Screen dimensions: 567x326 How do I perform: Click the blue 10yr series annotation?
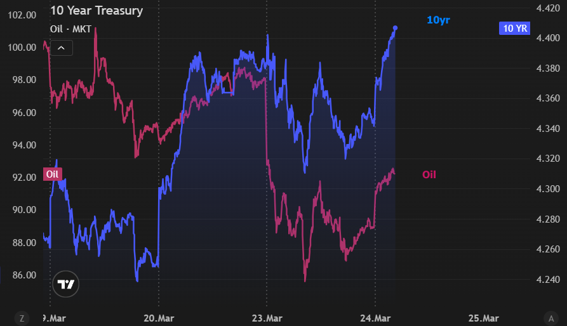[x=438, y=20]
